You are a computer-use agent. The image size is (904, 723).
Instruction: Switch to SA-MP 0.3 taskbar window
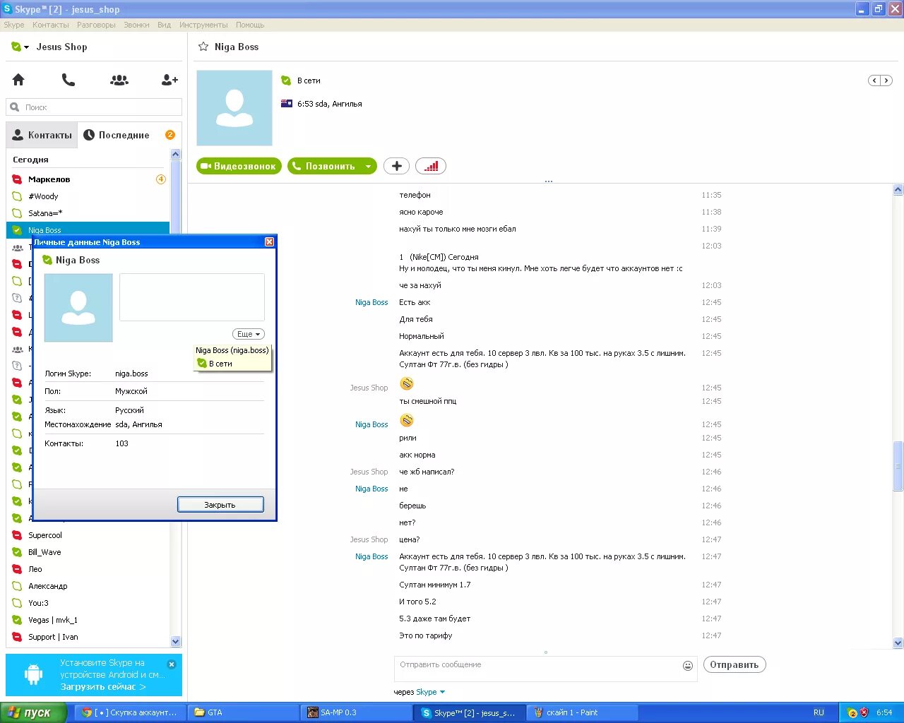[357, 712]
